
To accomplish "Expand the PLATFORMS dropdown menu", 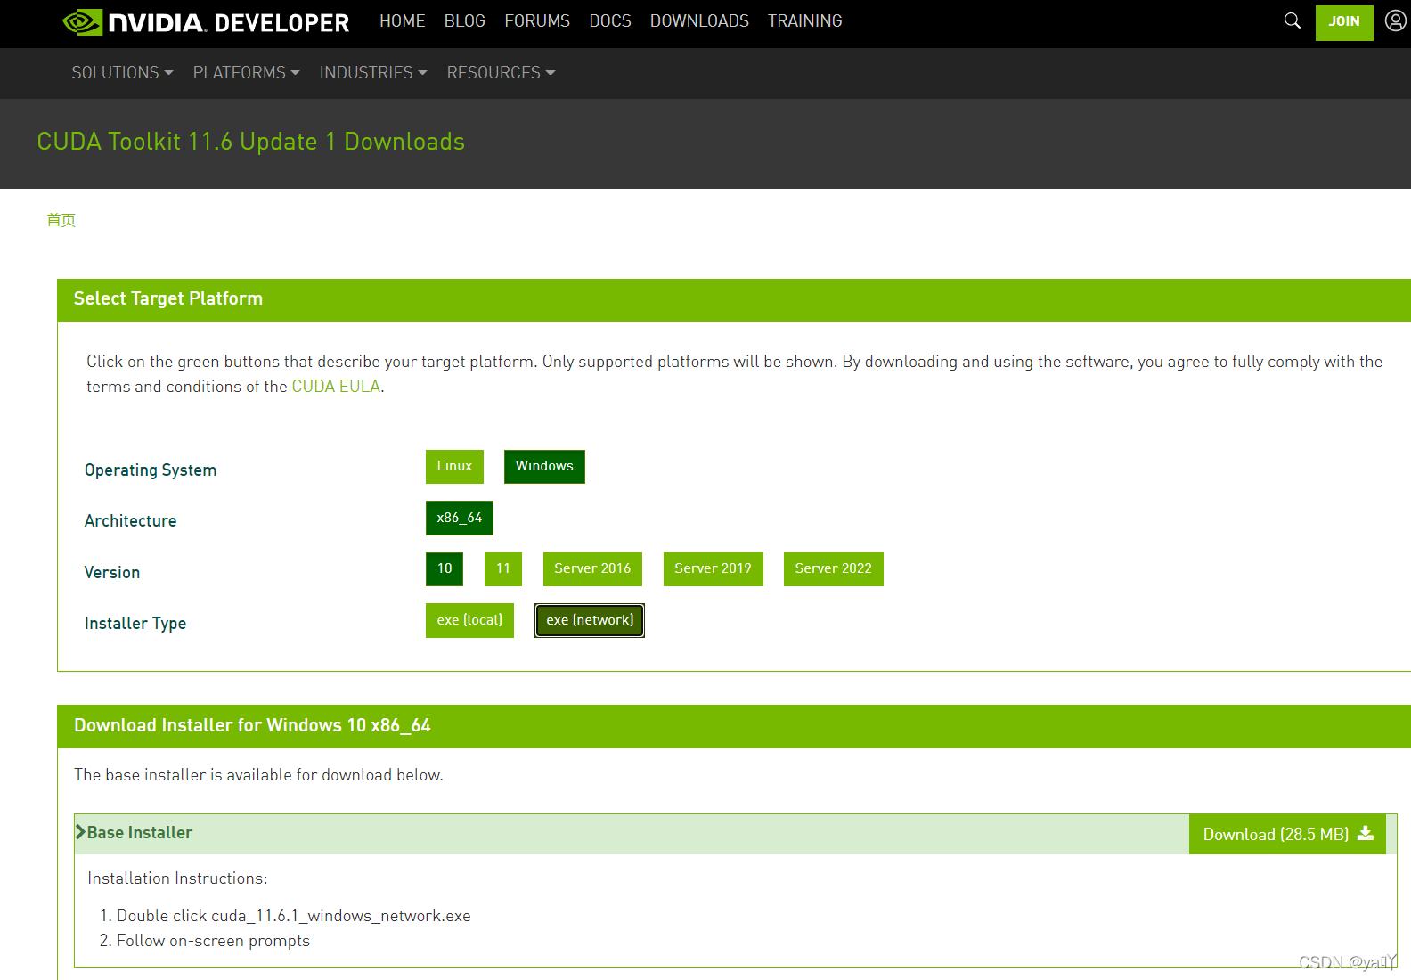I will (x=246, y=73).
